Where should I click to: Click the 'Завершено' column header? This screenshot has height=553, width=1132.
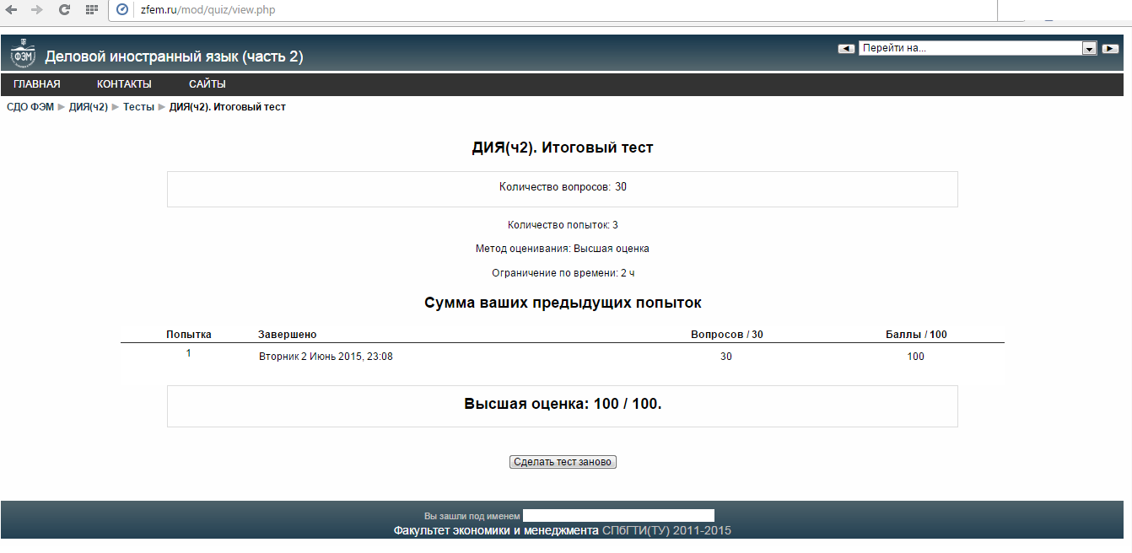pyautogui.click(x=288, y=335)
